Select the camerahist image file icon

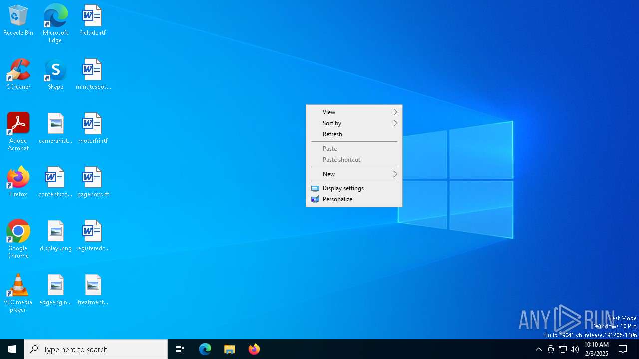coord(55,129)
